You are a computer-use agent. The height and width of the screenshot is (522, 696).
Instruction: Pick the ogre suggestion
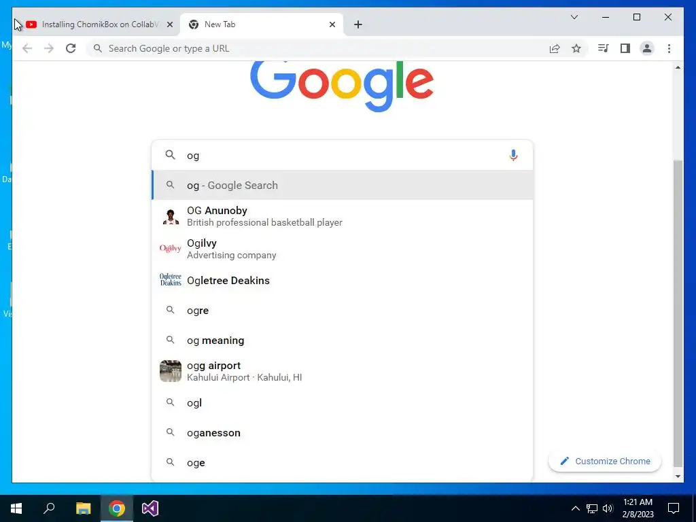[x=342, y=310]
